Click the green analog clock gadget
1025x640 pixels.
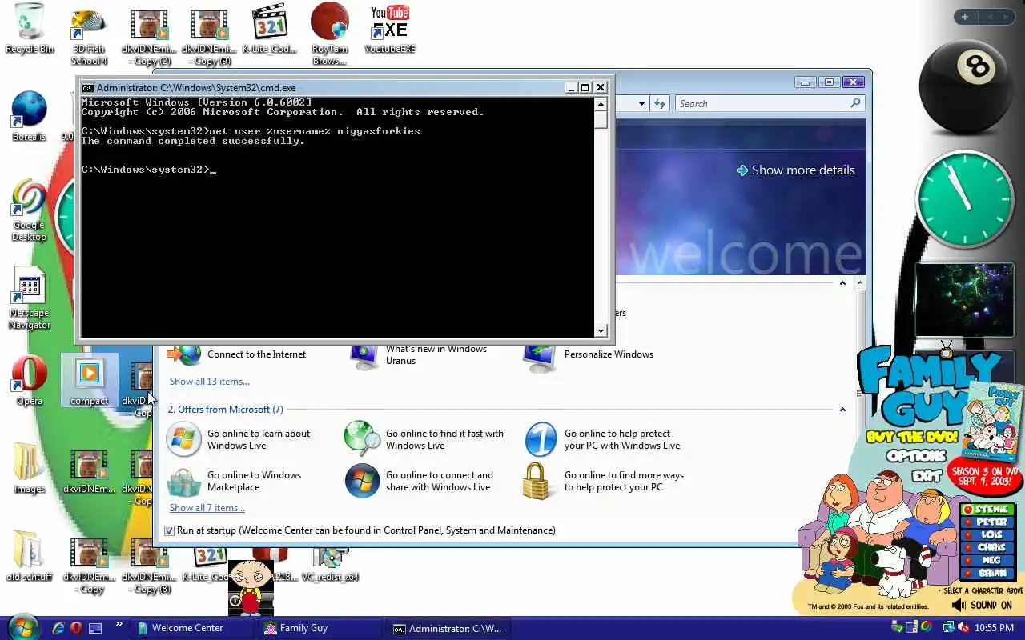pyautogui.click(x=965, y=200)
